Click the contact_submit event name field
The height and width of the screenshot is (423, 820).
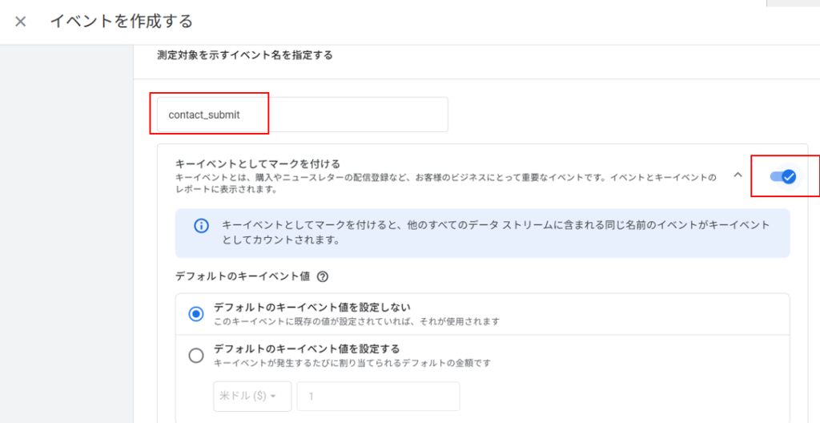pyautogui.click(x=302, y=115)
